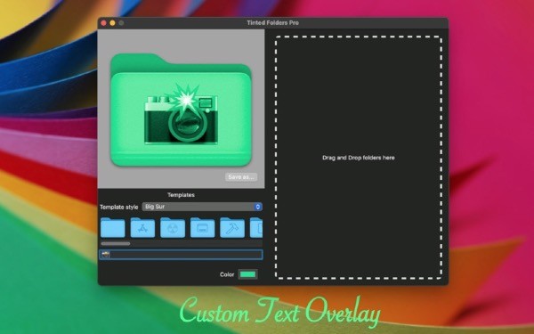Pick the burn symbol folder template
The width and height of the screenshot is (534, 334).
click(173, 227)
